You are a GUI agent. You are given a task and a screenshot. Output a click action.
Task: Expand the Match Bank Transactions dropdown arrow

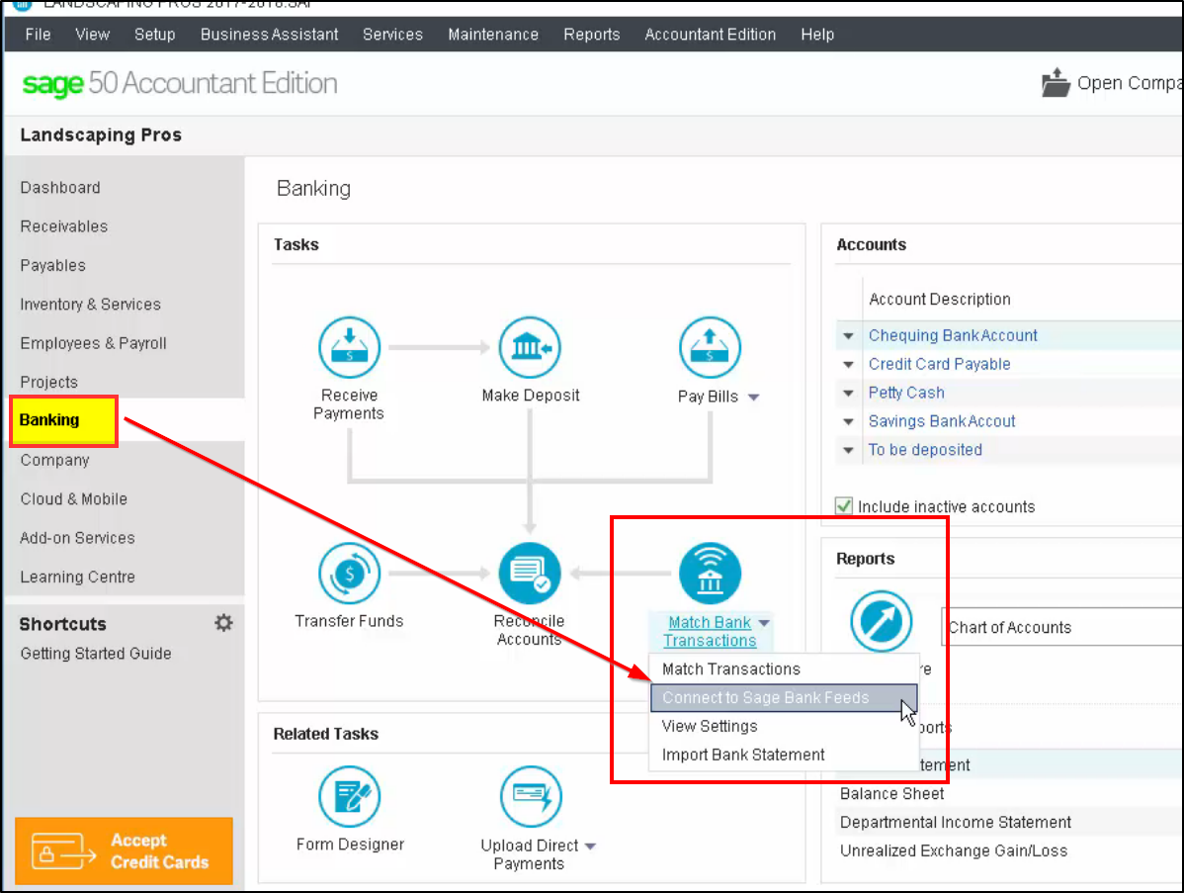pyautogui.click(x=764, y=623)
